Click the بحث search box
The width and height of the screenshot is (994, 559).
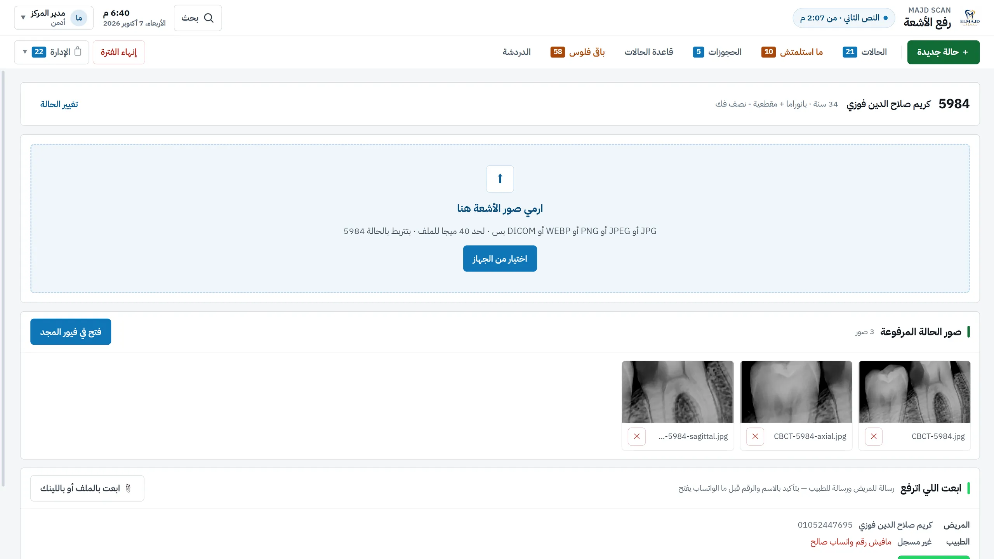pyautogui.click(x=198, y=18)
